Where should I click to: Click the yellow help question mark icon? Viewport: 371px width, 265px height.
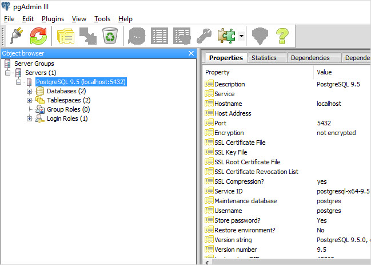coord(283,36)
